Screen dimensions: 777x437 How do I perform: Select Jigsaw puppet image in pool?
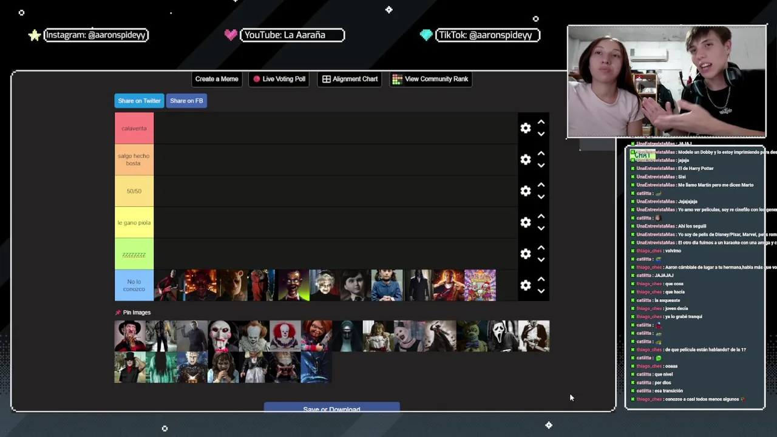point(223,336)
